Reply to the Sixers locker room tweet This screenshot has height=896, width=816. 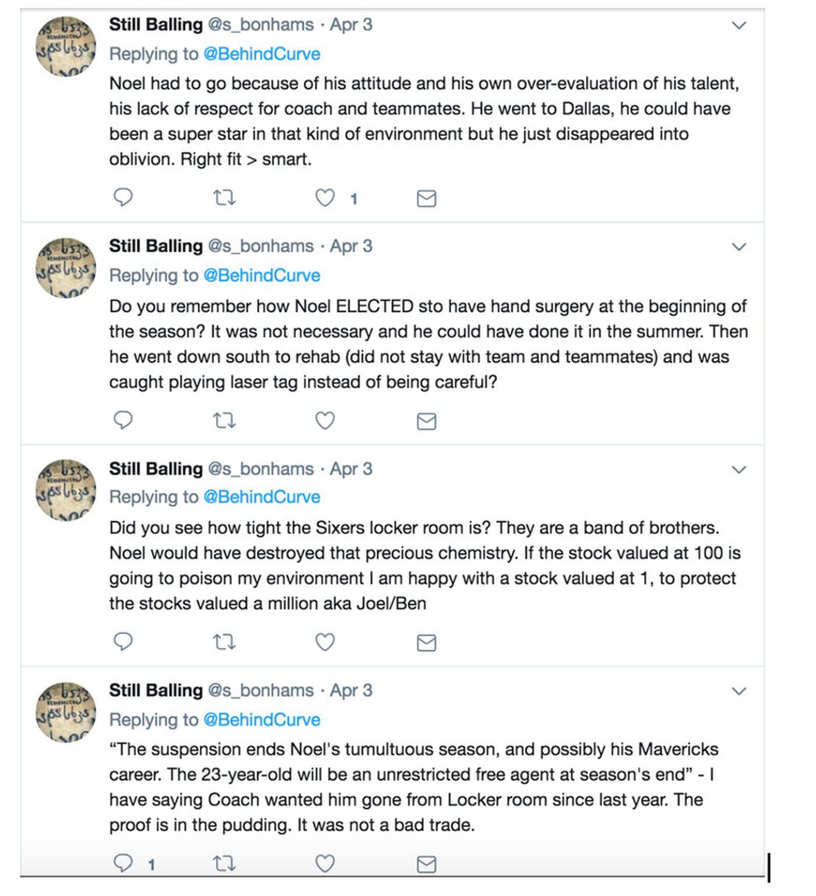click(122, 641)
